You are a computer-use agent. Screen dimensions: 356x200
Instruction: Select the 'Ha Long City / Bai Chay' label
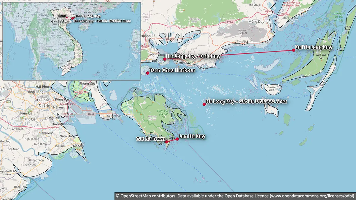193,56
